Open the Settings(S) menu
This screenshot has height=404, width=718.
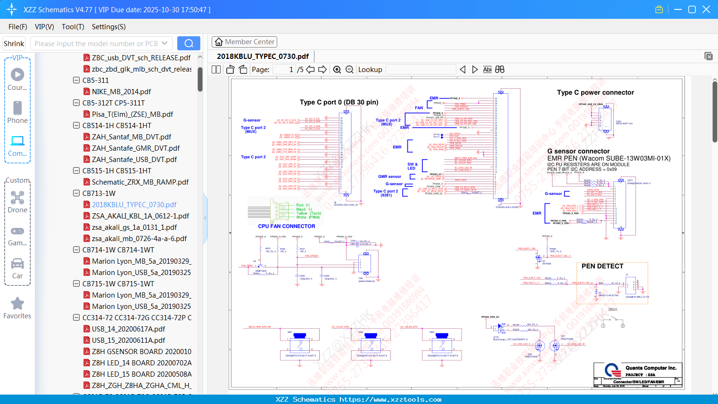tap(108, 27)
